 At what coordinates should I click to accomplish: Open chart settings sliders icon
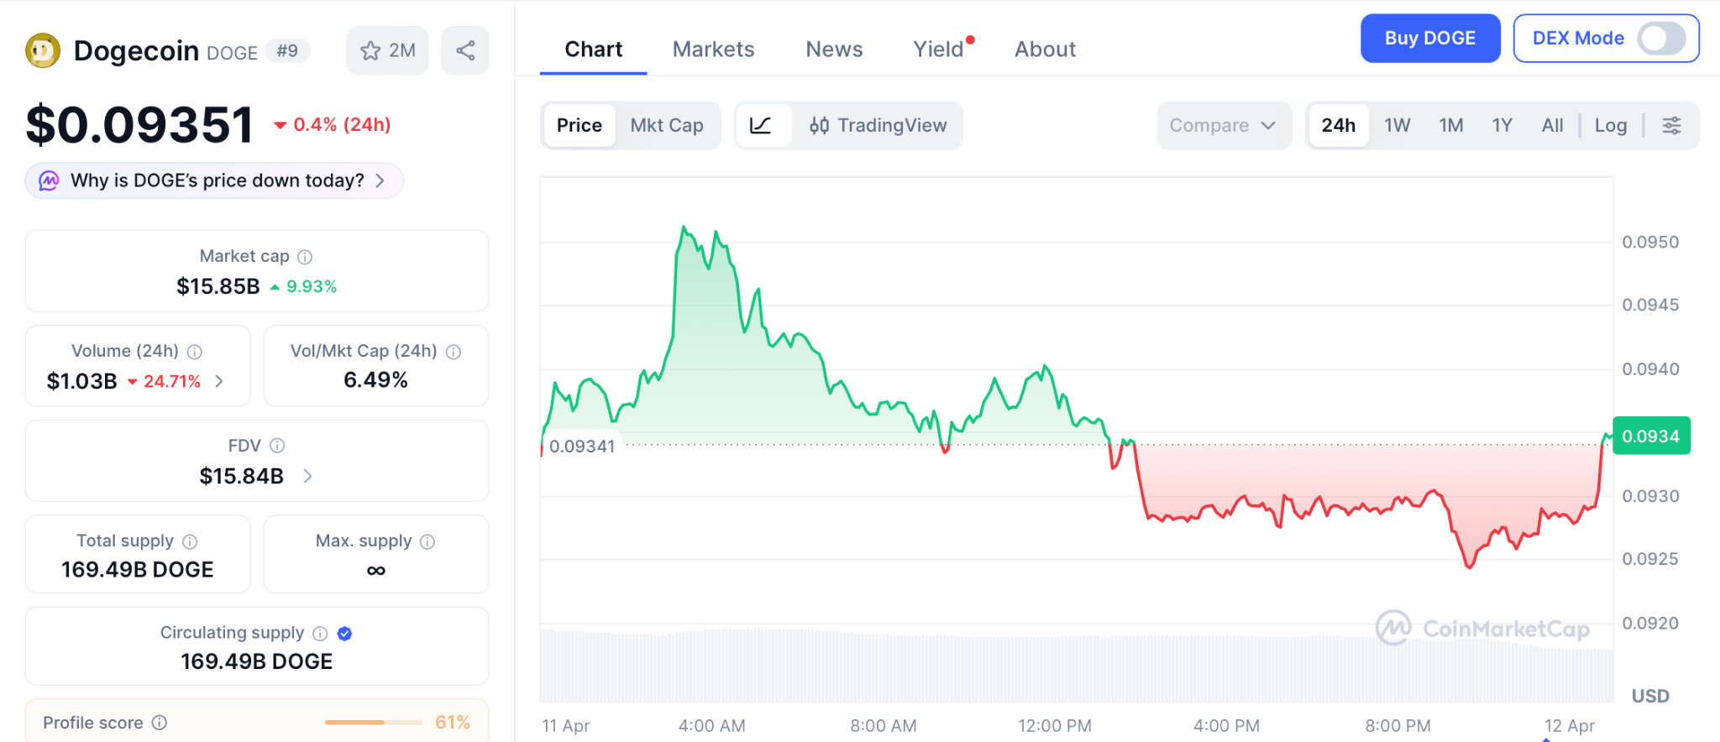coord(1671,126)
